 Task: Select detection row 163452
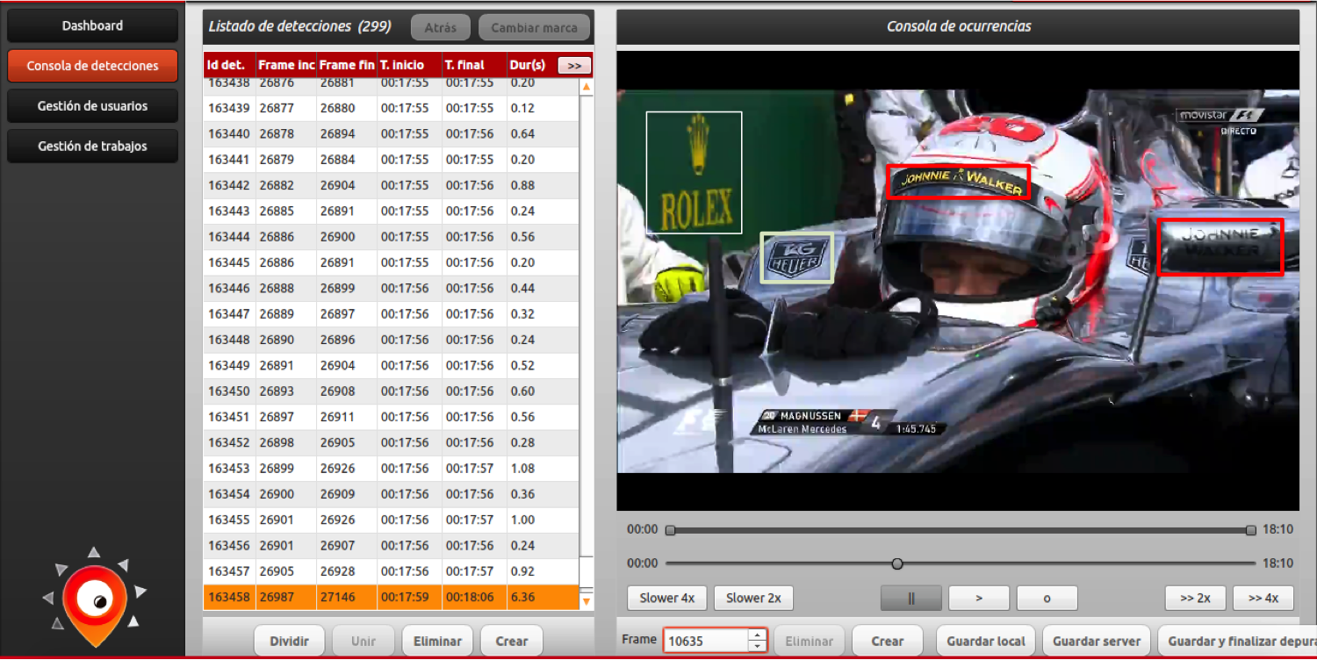[391, 442]
